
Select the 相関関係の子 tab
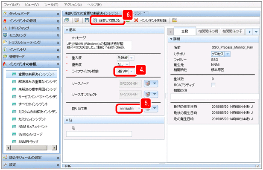pyautogui.click(x=232, y=31)
